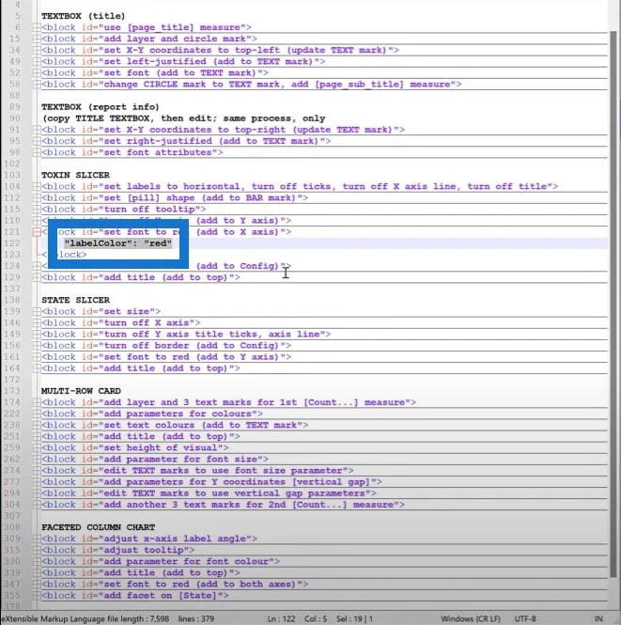Screen dimensions: 621x625
Task: Click the 'Windows (CR LF)' line-ending indicator
Action: coord(471,619)
